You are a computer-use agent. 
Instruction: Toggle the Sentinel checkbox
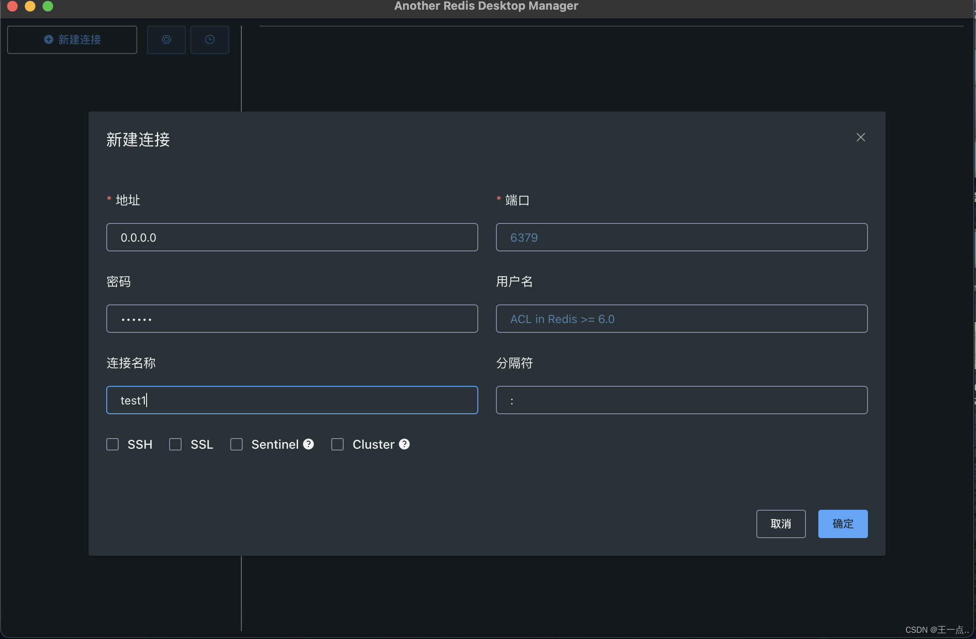point(236,444)
